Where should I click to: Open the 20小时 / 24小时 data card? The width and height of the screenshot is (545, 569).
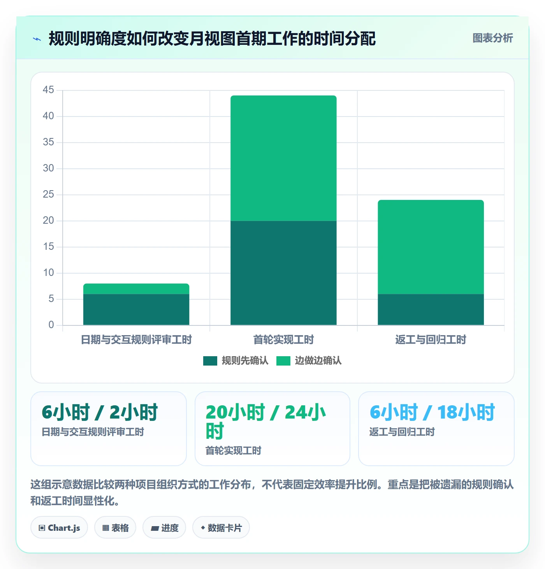pyautogui.click(x=272, y=429)
